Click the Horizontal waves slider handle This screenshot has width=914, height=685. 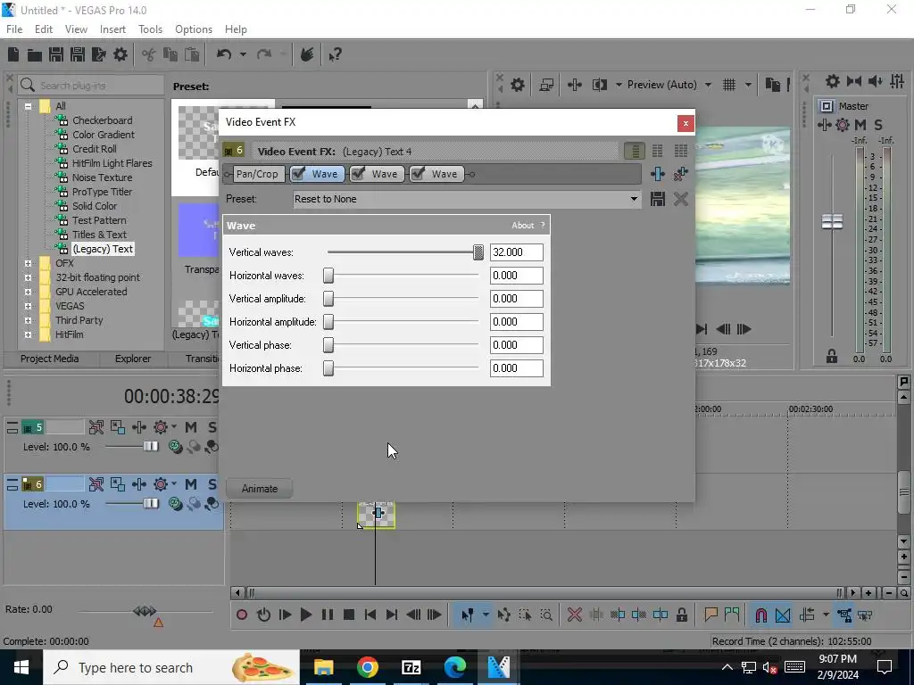click(x=328, y=276)
